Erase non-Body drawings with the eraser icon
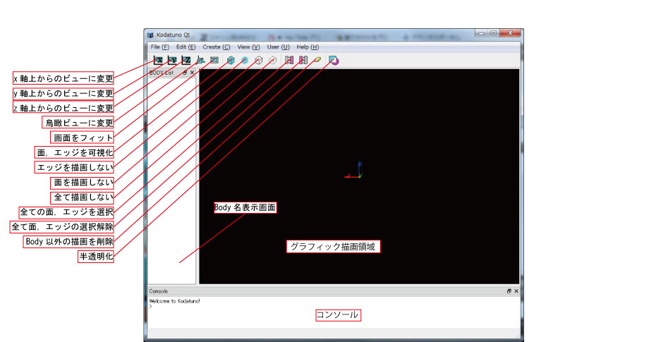 [317, 61]
